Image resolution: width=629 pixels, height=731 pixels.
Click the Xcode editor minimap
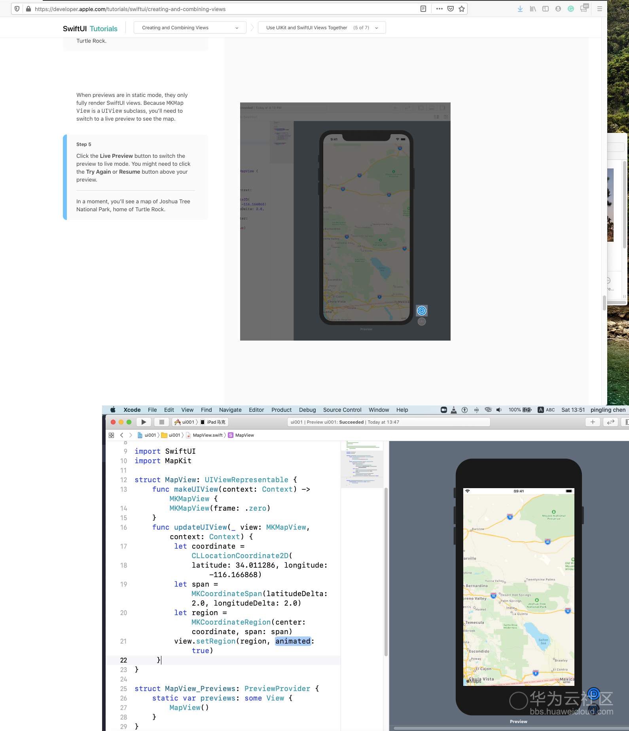pos(362,464)
